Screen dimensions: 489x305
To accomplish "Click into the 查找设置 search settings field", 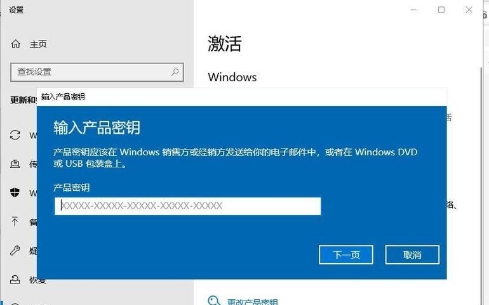I will point(97,72).
